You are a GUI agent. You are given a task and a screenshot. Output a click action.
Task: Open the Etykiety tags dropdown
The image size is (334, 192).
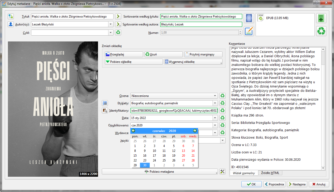[x=216, y=103]
